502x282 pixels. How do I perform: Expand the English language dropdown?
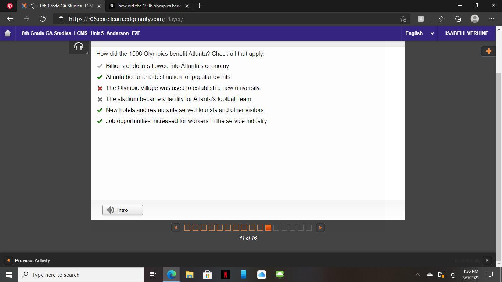(x=420, y=33)
